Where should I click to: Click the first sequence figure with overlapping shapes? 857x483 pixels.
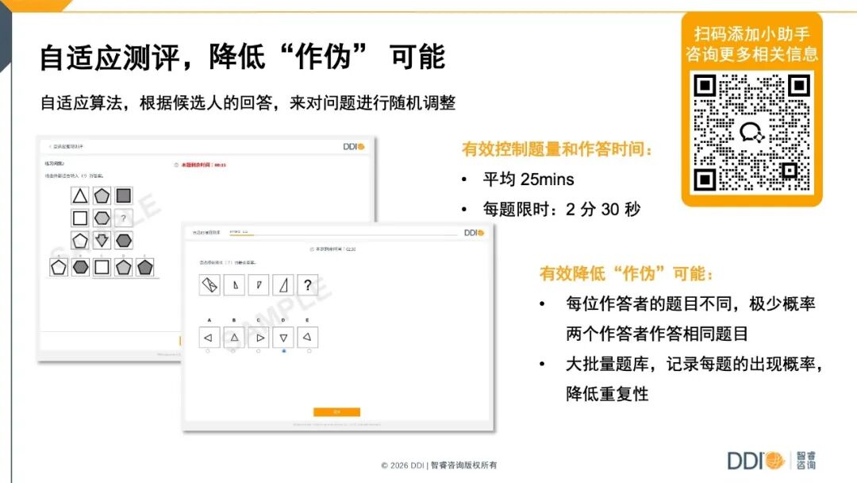pos(209,285)
